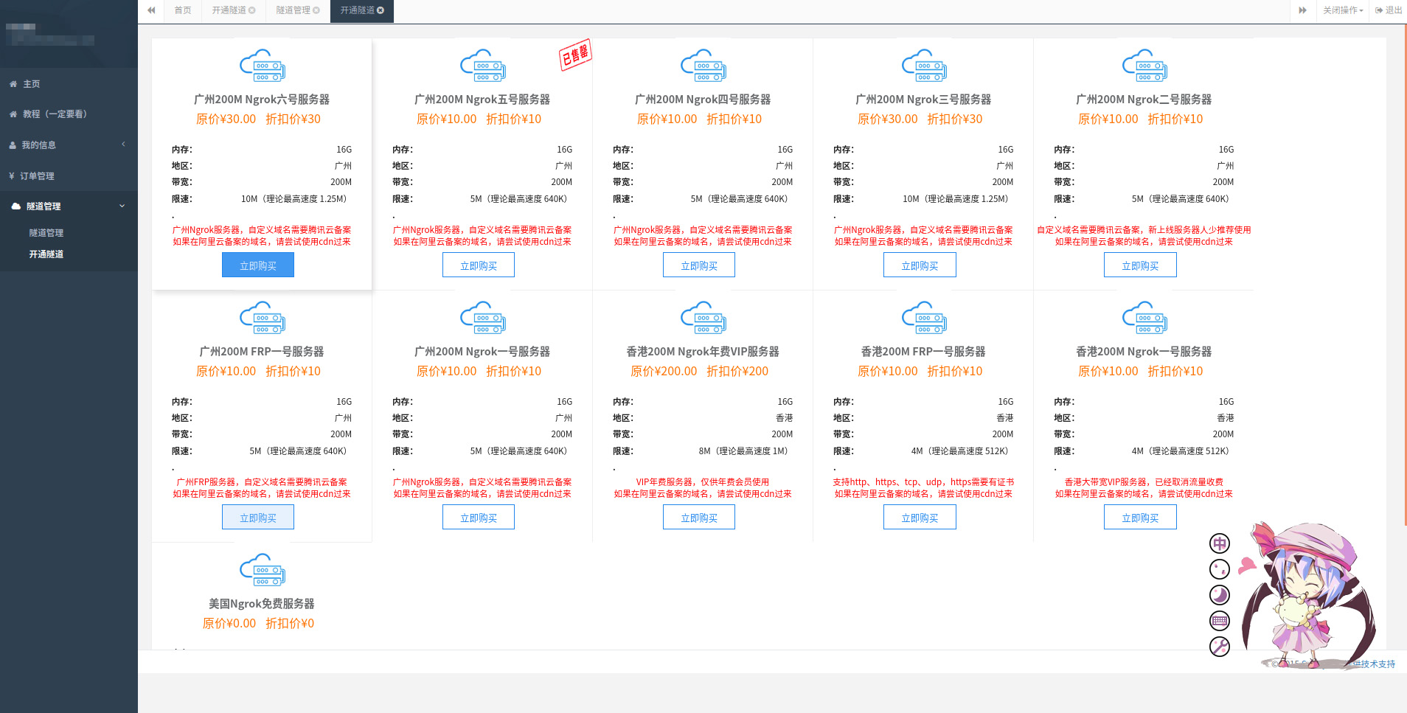
Task: Click the cloud server icon of Ngrok二号服务器
Action: tap(1144, 66)
